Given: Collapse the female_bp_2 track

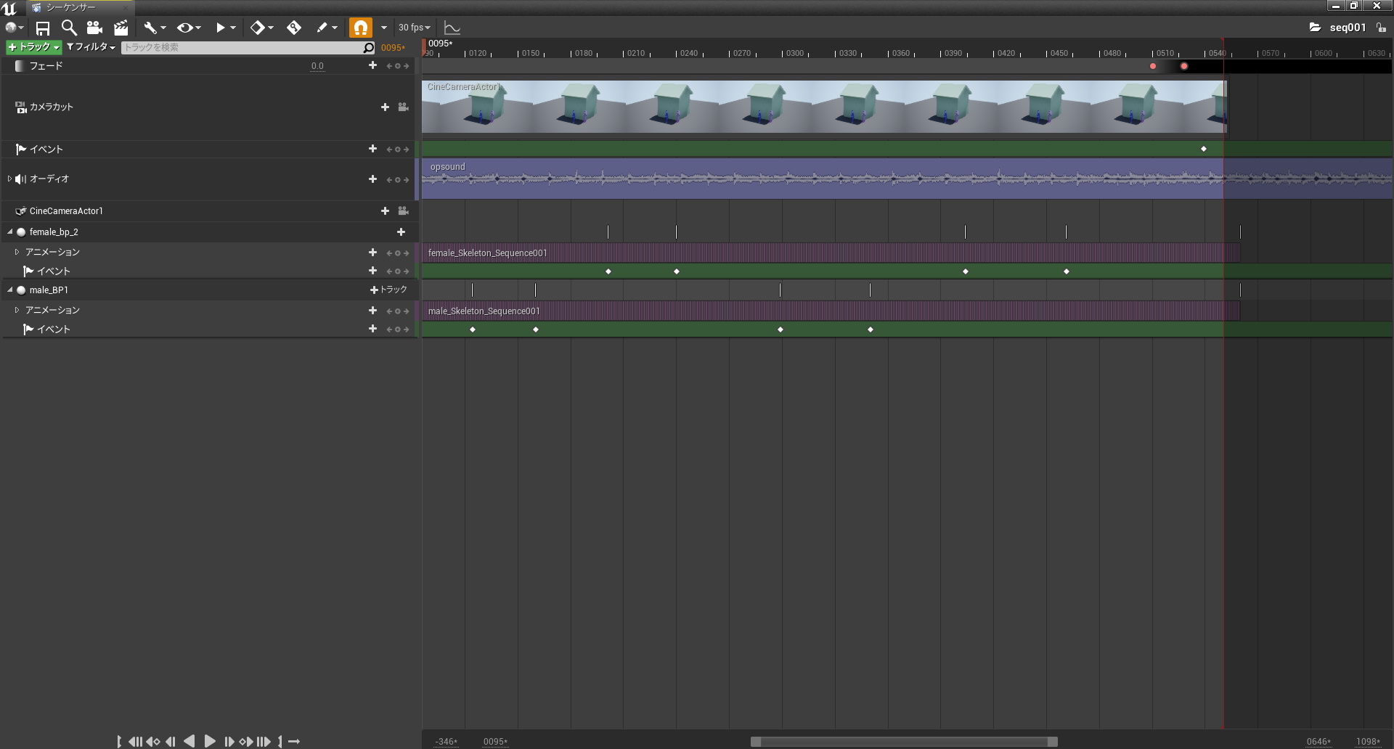Looking at the screenshot, I should 9,232.
